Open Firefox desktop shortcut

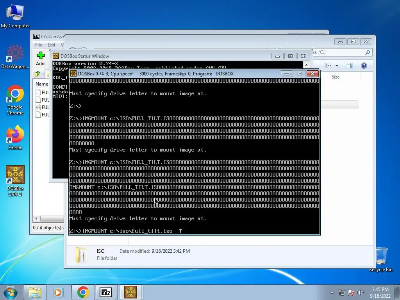[x=15, y=137]
